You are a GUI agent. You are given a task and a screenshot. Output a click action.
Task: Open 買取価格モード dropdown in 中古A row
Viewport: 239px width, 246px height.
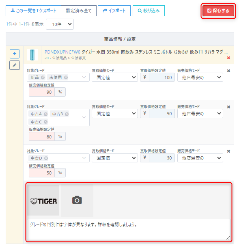[115, 113]
